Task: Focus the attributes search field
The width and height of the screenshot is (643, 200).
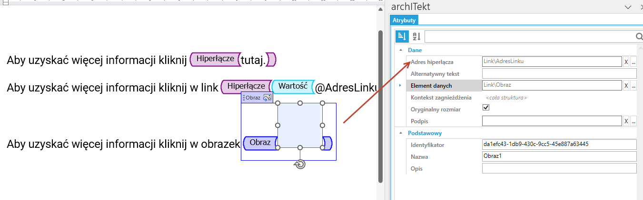Action: pyautogui.click(x=530, y=36)
